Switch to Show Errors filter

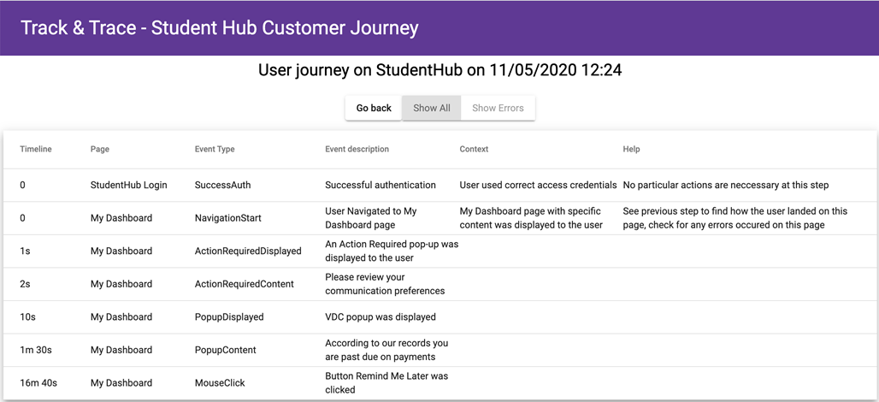498,108
